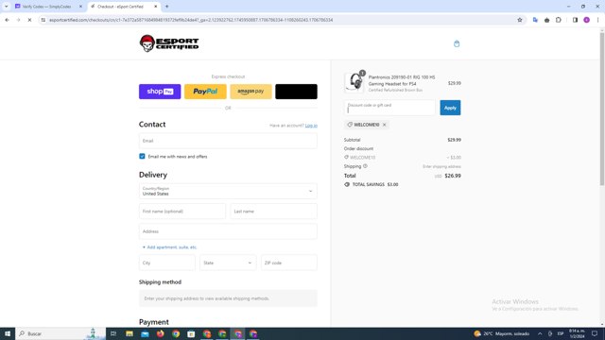Click the TOTAL SAVINGS $3.00 text
The width and height of the screenshot is (605, 340).
(375, 185)
